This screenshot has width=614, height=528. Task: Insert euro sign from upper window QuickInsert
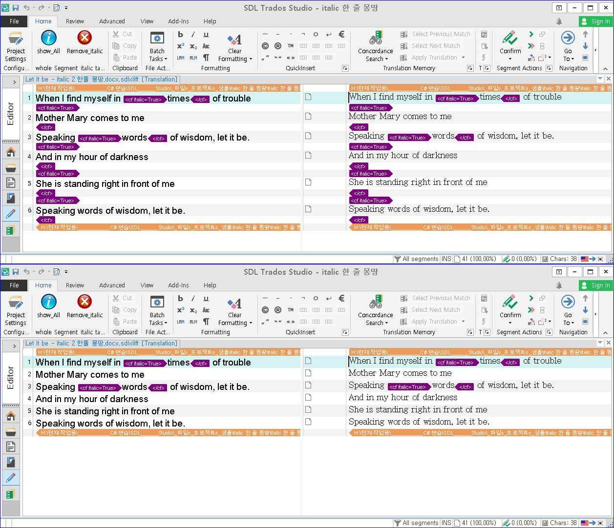point(341,34)
